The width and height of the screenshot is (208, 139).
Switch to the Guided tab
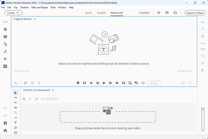click(101, 13)
